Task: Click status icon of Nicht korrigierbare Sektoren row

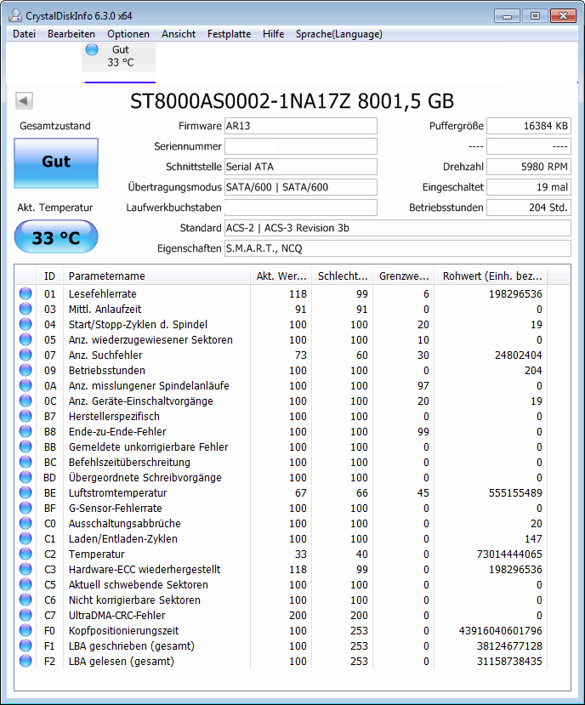Action: pos(26,600)
